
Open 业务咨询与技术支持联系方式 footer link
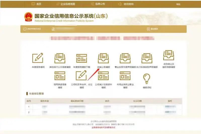[103, 127]
